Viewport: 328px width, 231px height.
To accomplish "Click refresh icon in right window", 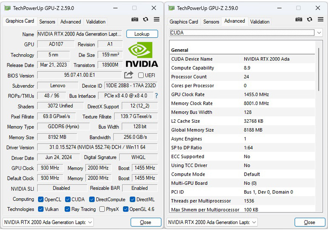I will click(310, 20).
